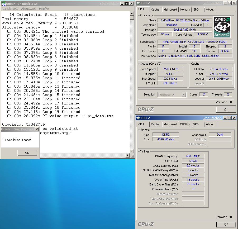
Task: Switch to Cache tab in top CPU-Z
Action: (x=155, y=9)
